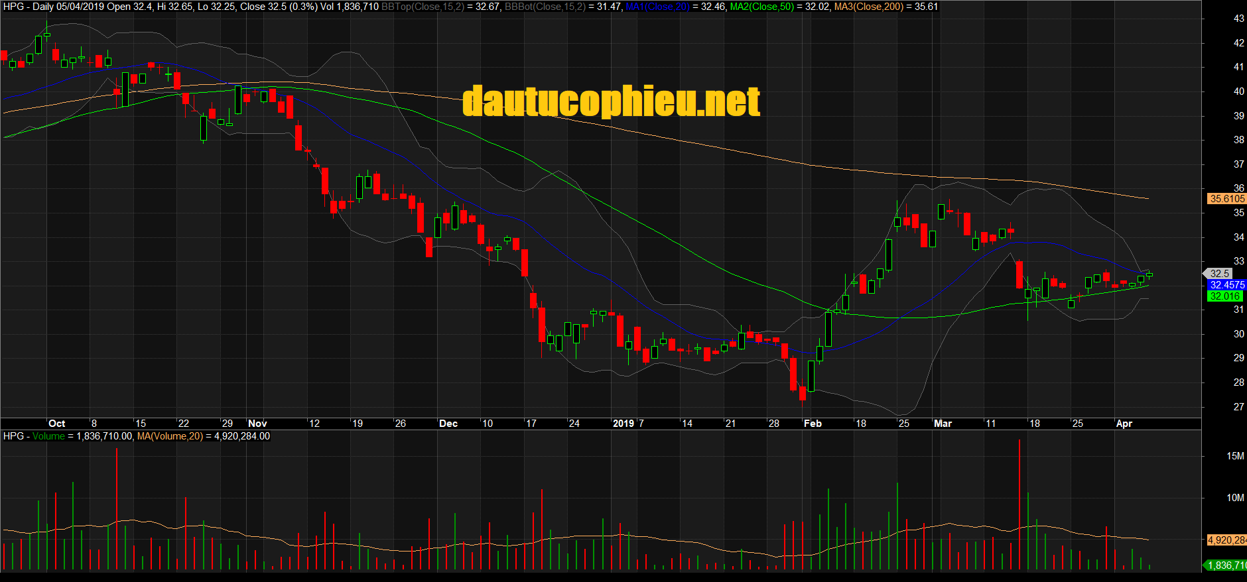Click the Feb label on date axis
Image resolution: width=1247 pixels, height=582 pixels.
click(813, 424)
